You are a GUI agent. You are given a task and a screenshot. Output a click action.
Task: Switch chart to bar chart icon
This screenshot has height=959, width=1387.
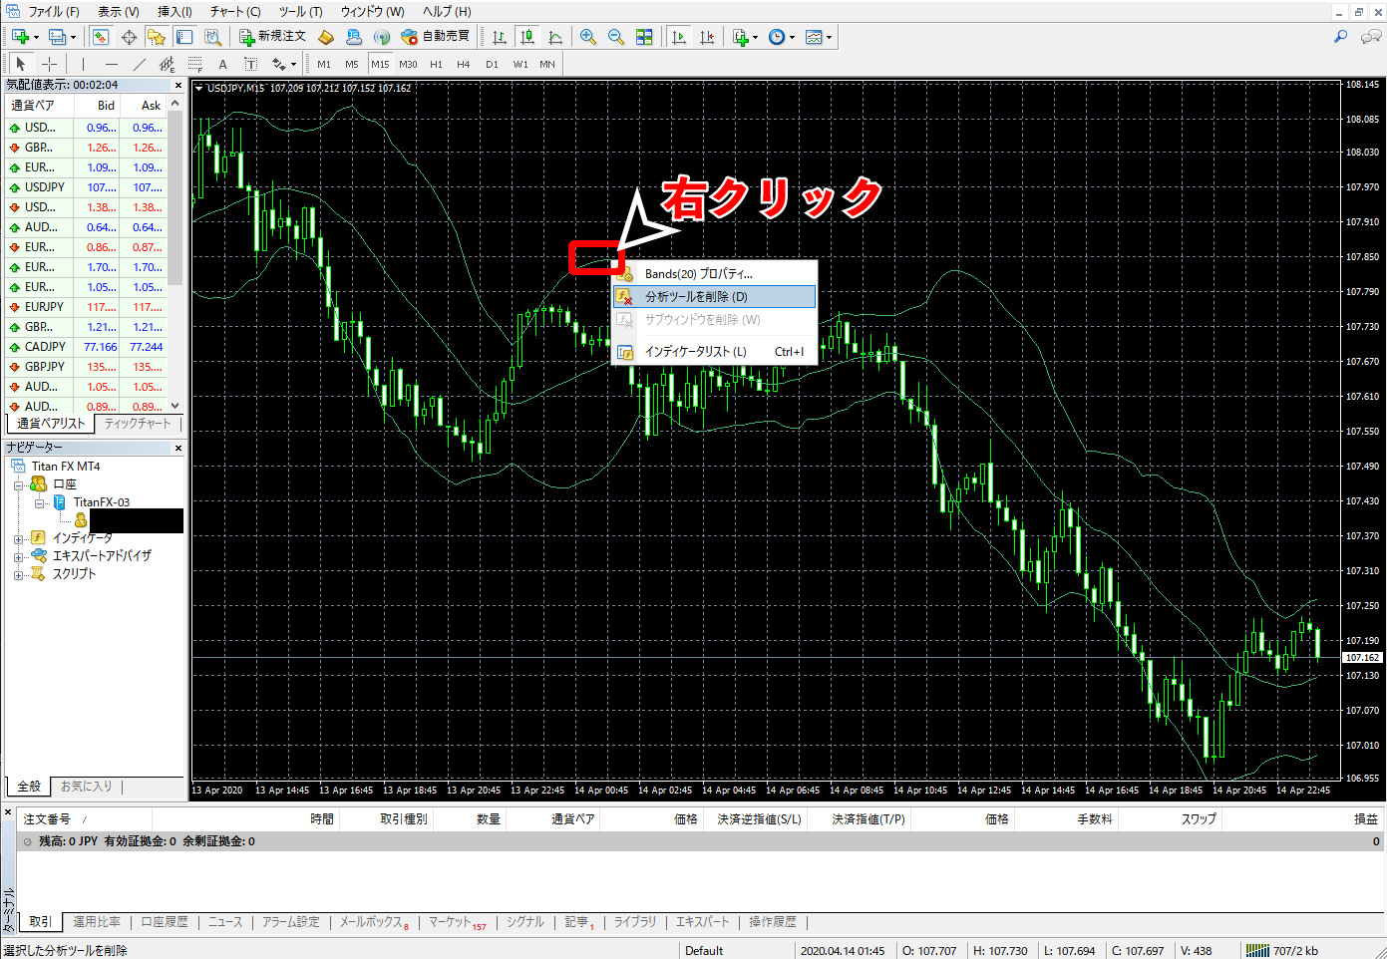tap(500, 37)
